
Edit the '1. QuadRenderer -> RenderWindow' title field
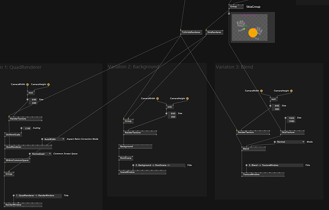pos(38,196)
